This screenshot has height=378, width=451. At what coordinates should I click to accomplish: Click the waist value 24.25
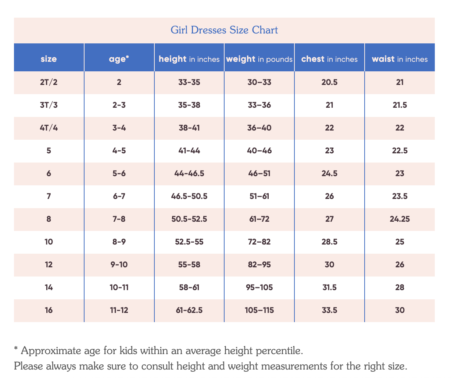(400, 219)
